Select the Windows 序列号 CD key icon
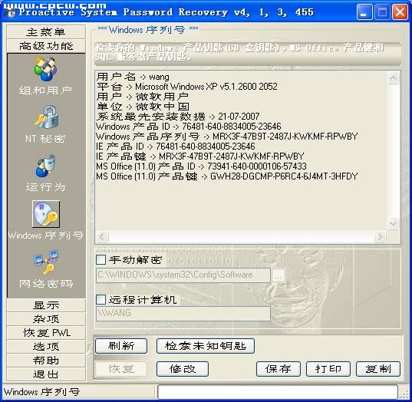 click(x=46, y=214)
